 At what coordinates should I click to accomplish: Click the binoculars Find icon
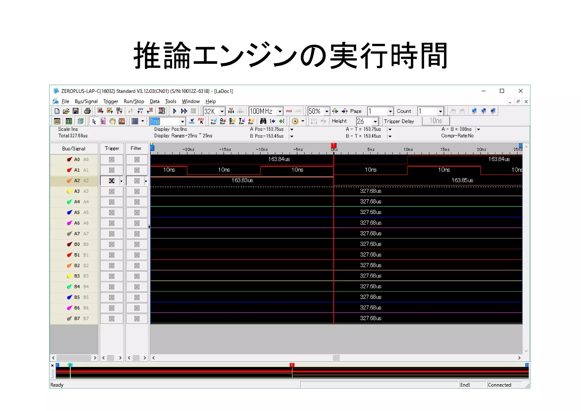point(263,121)
